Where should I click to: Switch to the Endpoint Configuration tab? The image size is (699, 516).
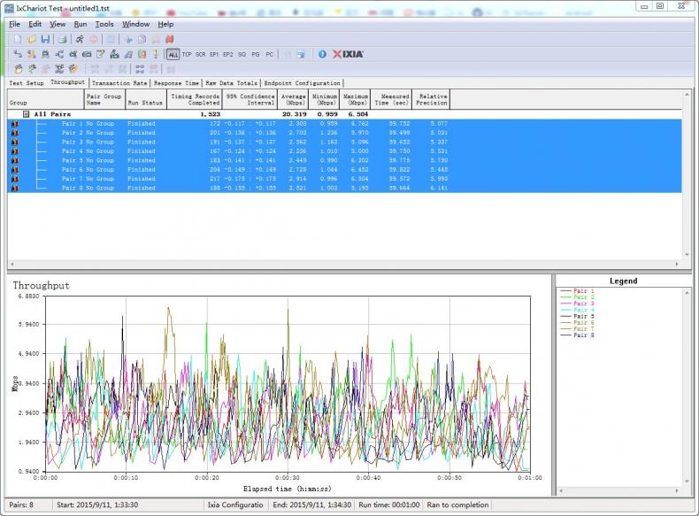(x=302, y=83)
